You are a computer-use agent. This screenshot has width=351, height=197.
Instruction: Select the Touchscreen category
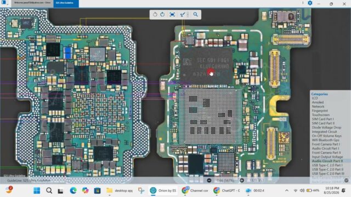point(321,115)
